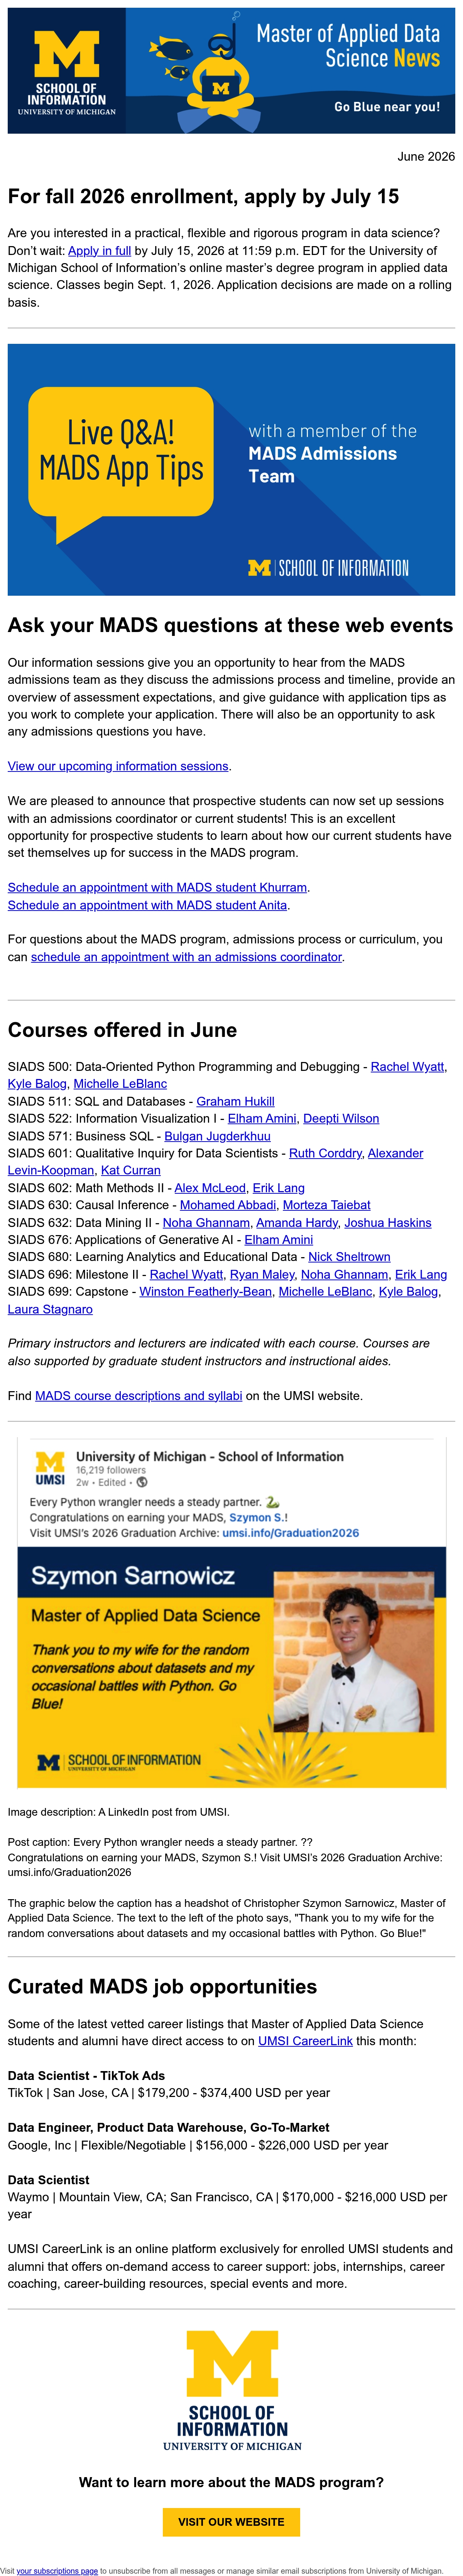Image resolution: width=463 pixels, height=2576 pixels.
Task: Open the UMSI CareerLink link
Action: (x=305, y=2041)
